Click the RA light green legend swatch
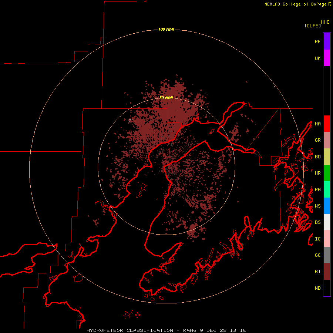Screen dimensions: 333x333 click(327, 189)
